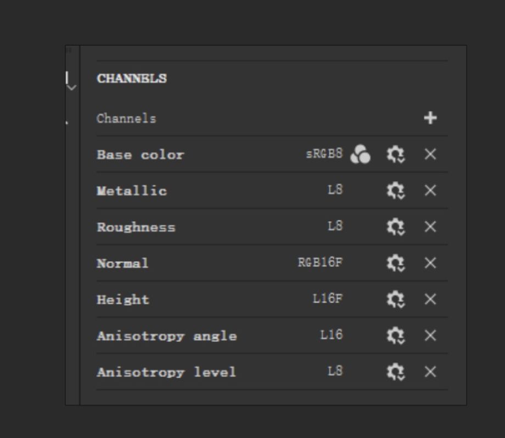Open Normal channel settings gear
Screen dimensions: 505x438
click(x=395, y=263)
